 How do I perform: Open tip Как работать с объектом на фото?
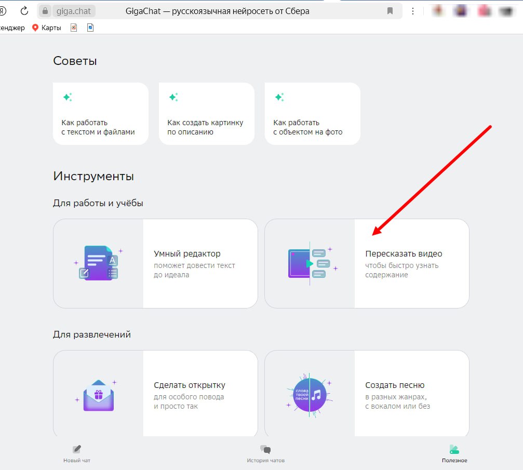[x=313, y=114]
